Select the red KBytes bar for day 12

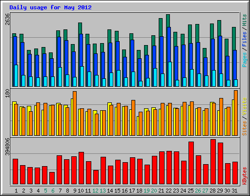click(x=96, y=177)
